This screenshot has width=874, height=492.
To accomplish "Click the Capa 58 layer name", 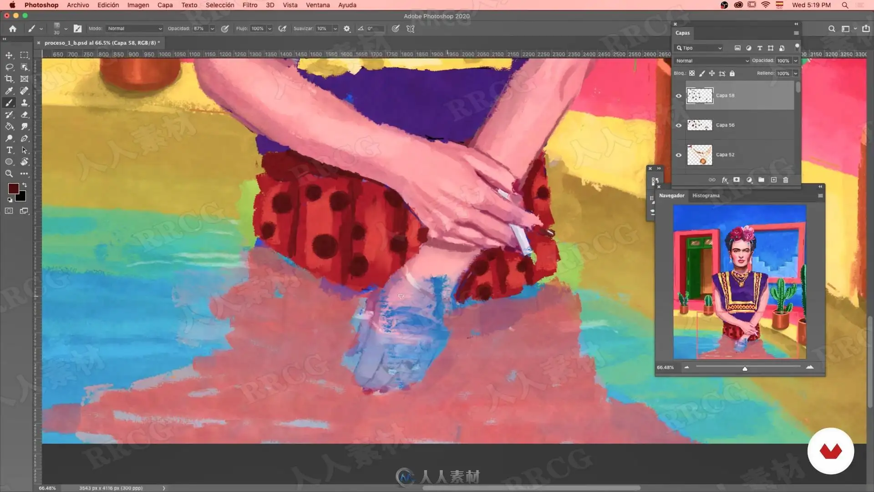I will pyautogui.click(x=725, y=96).
